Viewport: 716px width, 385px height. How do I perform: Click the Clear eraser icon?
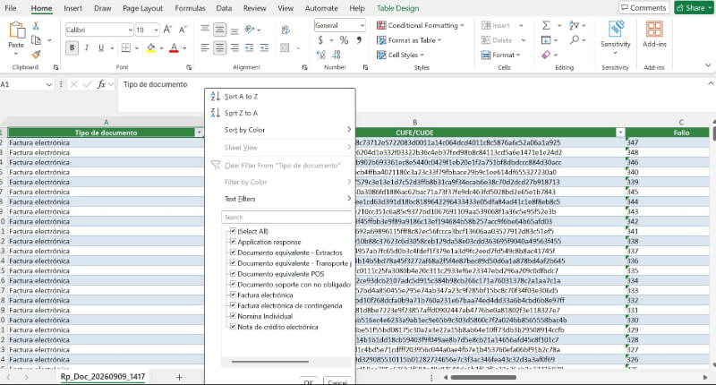[x=546, y=55]
